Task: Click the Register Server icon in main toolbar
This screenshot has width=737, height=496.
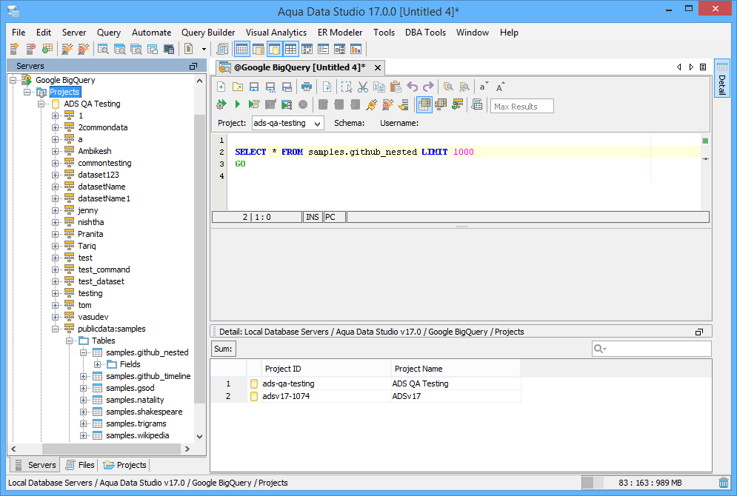Action: [14, 49]
